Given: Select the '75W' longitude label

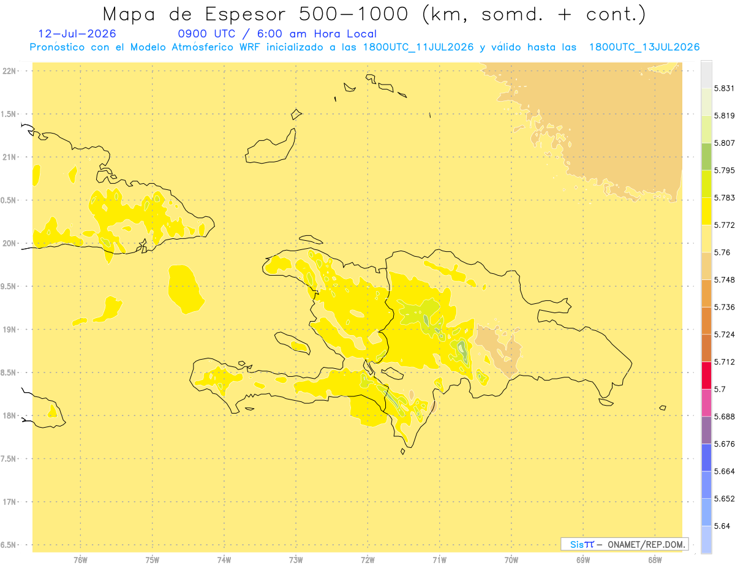Looking at the screenshot, I should click(153, 560).
